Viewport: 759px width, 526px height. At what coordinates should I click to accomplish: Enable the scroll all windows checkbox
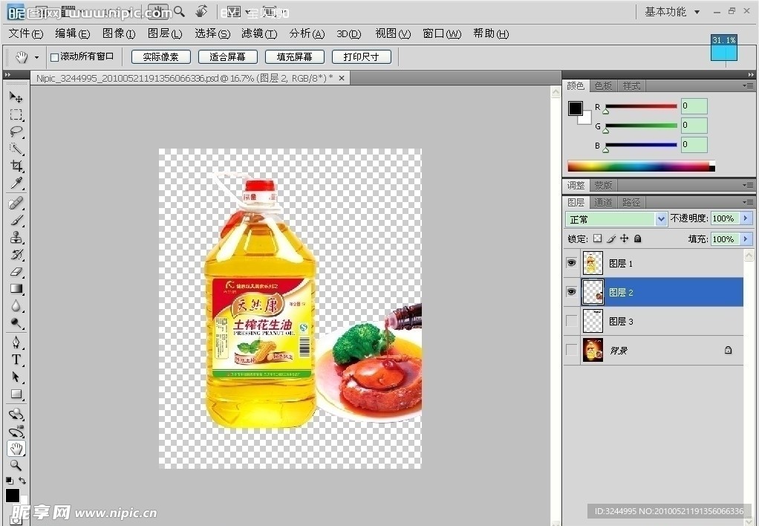coord(54,57)
